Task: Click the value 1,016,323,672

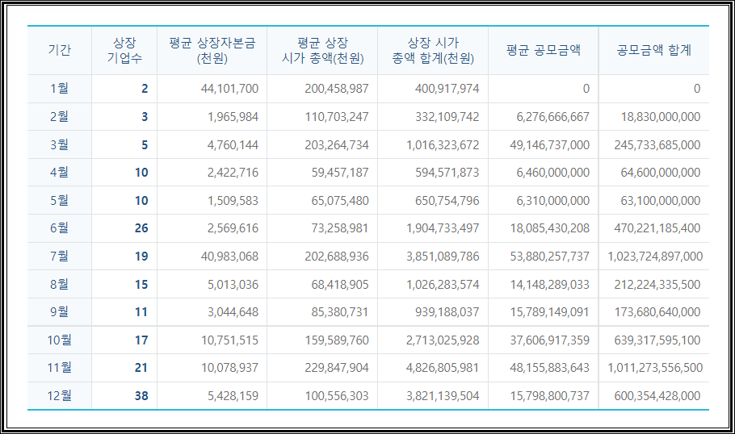Action: click(x=443, y=144)
